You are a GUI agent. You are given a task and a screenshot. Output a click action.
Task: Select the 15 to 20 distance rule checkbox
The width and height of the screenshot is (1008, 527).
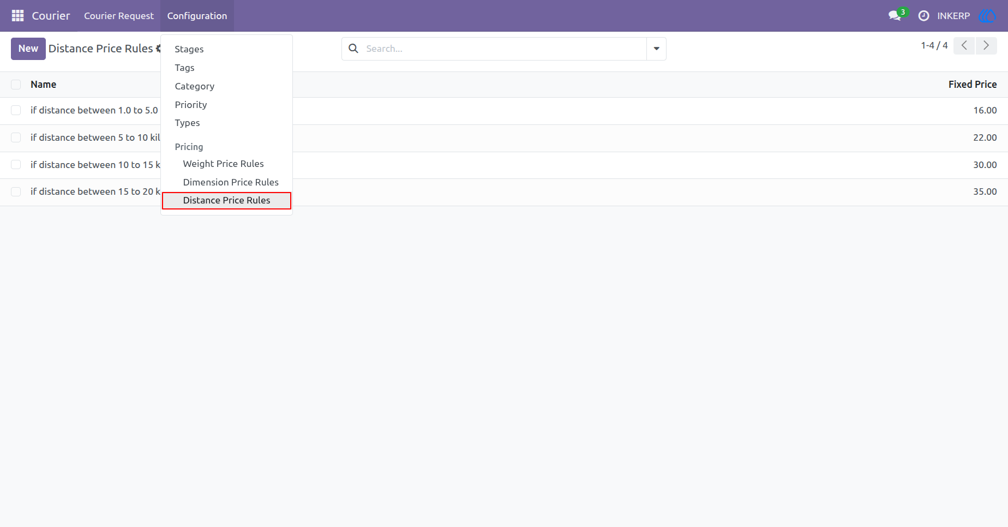click(x=16, y=191)
